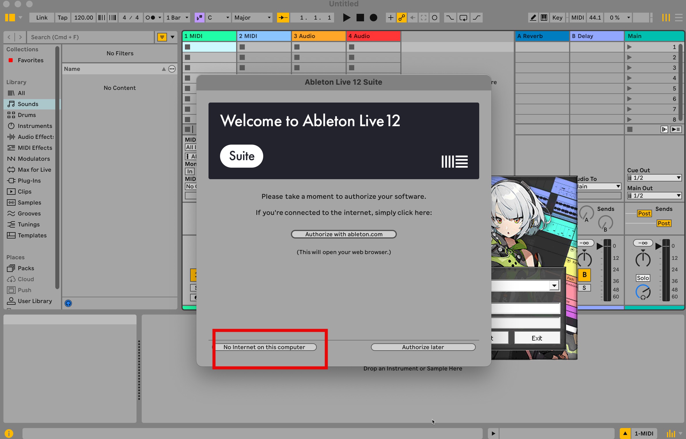
Task: Toggle the Automation Arm chain icon
Action: point(401,18)
